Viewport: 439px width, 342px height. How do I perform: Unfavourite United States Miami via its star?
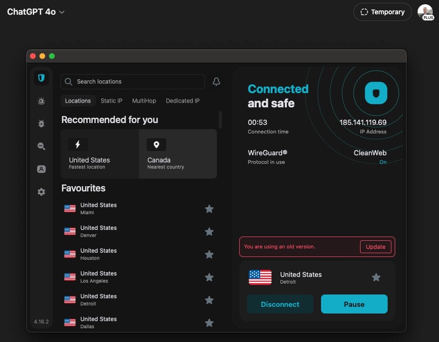pyautogui.click(x=209, y=209)
